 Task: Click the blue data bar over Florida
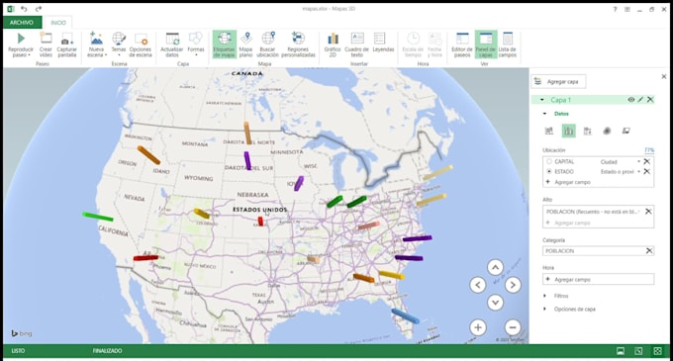[405, 316]
